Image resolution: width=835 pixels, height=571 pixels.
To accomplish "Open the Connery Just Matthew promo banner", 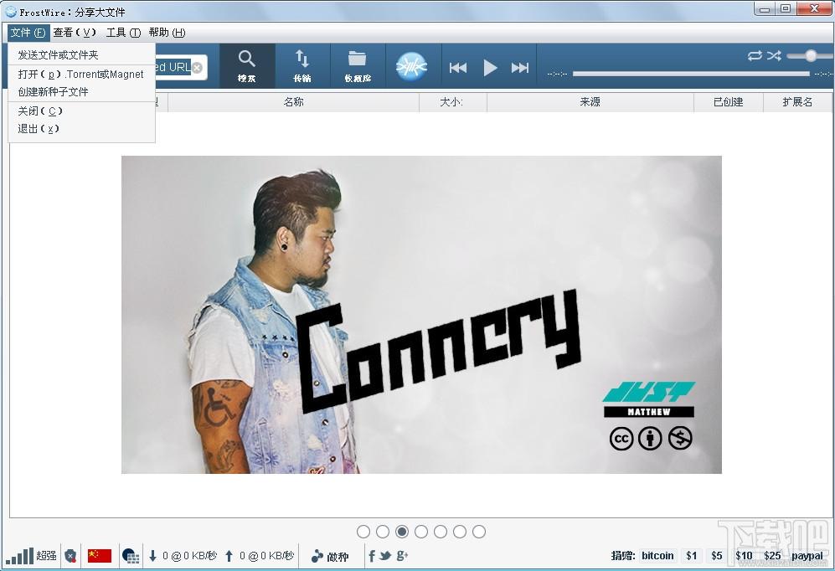I will pos(421,315).
